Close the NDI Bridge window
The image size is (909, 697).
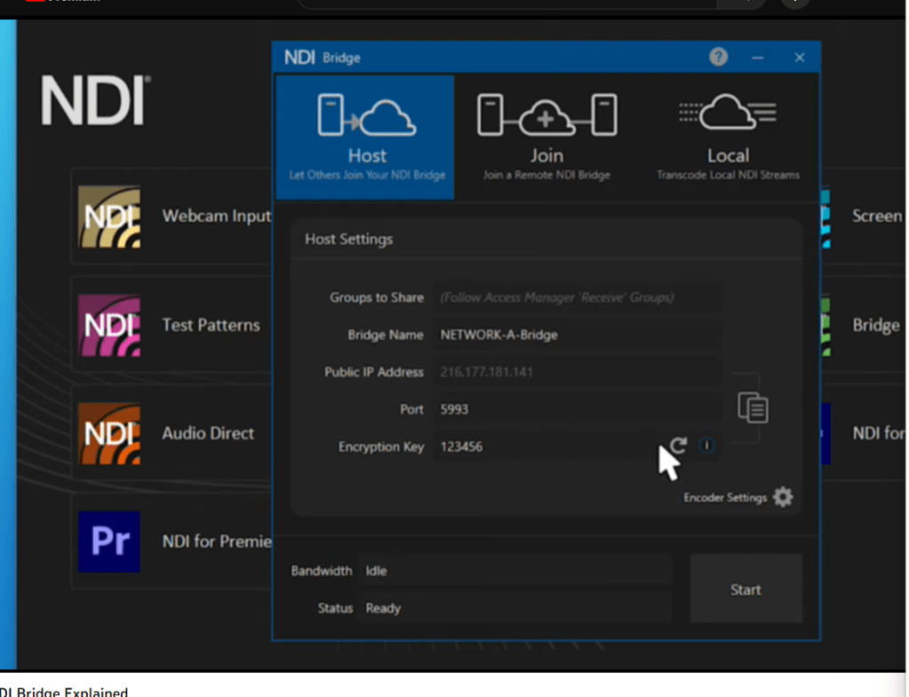[800, 58]
